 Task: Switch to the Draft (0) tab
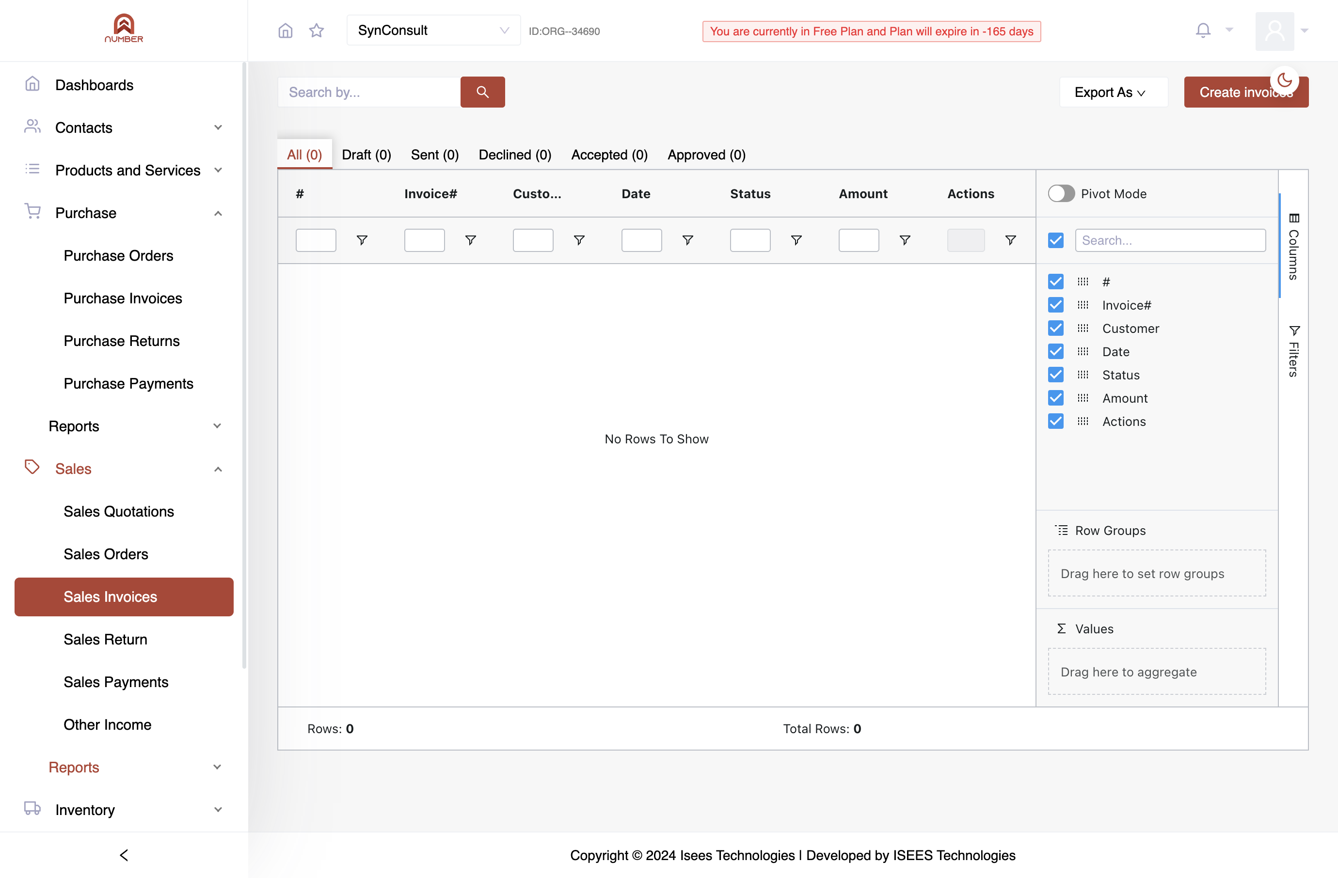[x=366, y=155]
